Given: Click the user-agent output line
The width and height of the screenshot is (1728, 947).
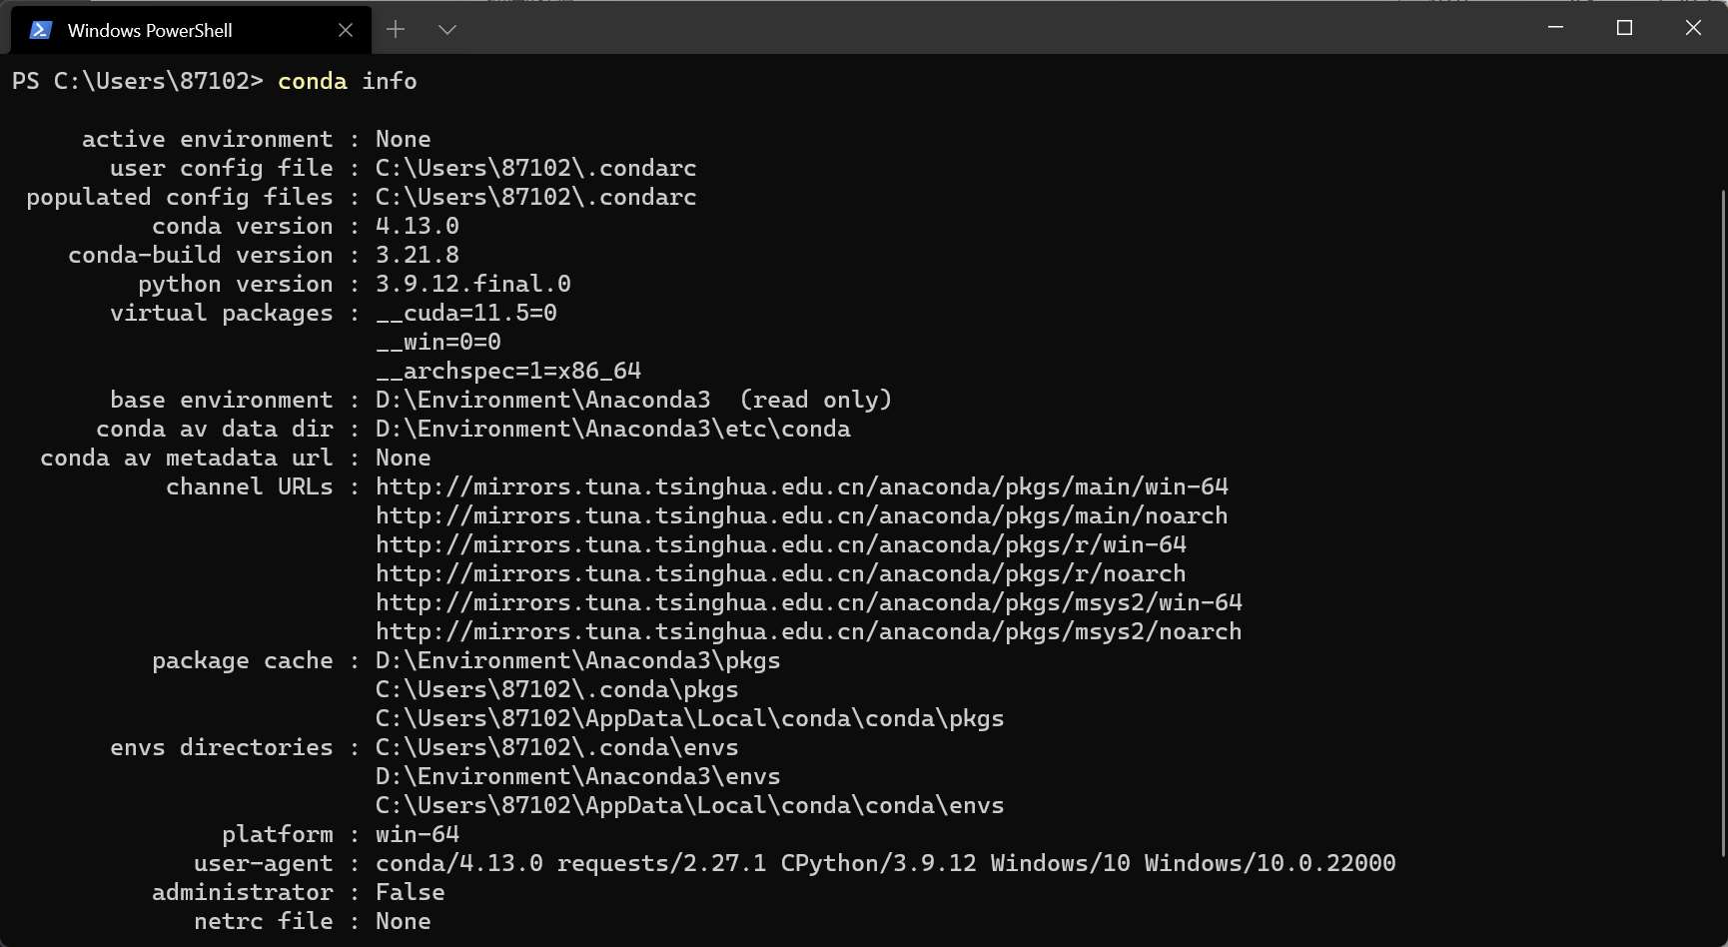Looking at the screenshot, I should [885, 864].
